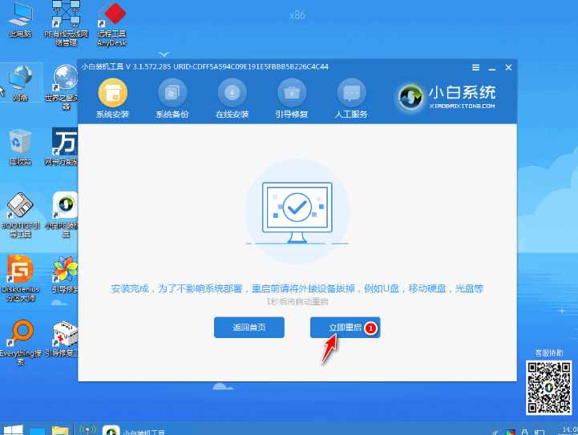Viewport: 578px width, 435px height.
Task: Open DiskGenius partition tool shortcut
Action: 20,279
